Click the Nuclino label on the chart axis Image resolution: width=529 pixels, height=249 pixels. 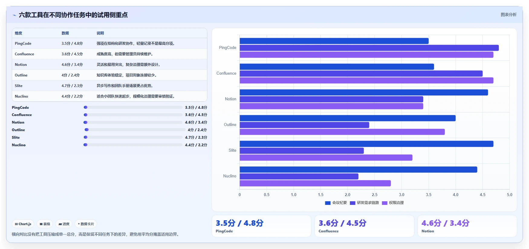(230, 176)
